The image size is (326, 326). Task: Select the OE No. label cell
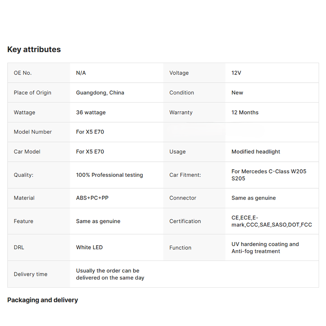[39, 73]
